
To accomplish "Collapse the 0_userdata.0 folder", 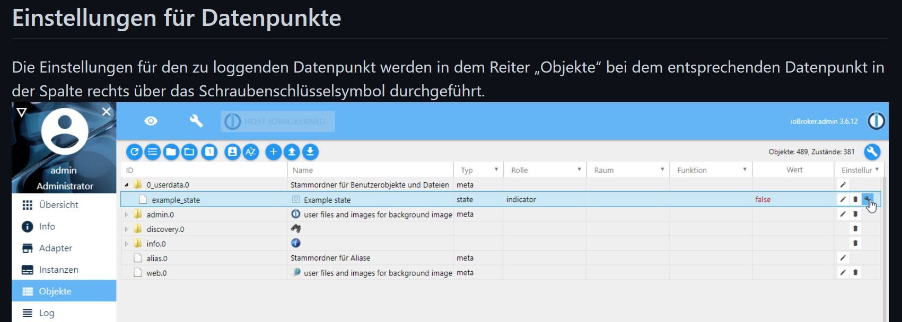I will tap(127, 185).
